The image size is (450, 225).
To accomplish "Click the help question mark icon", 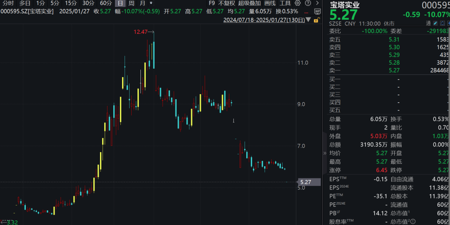I will tap(307, 3).
